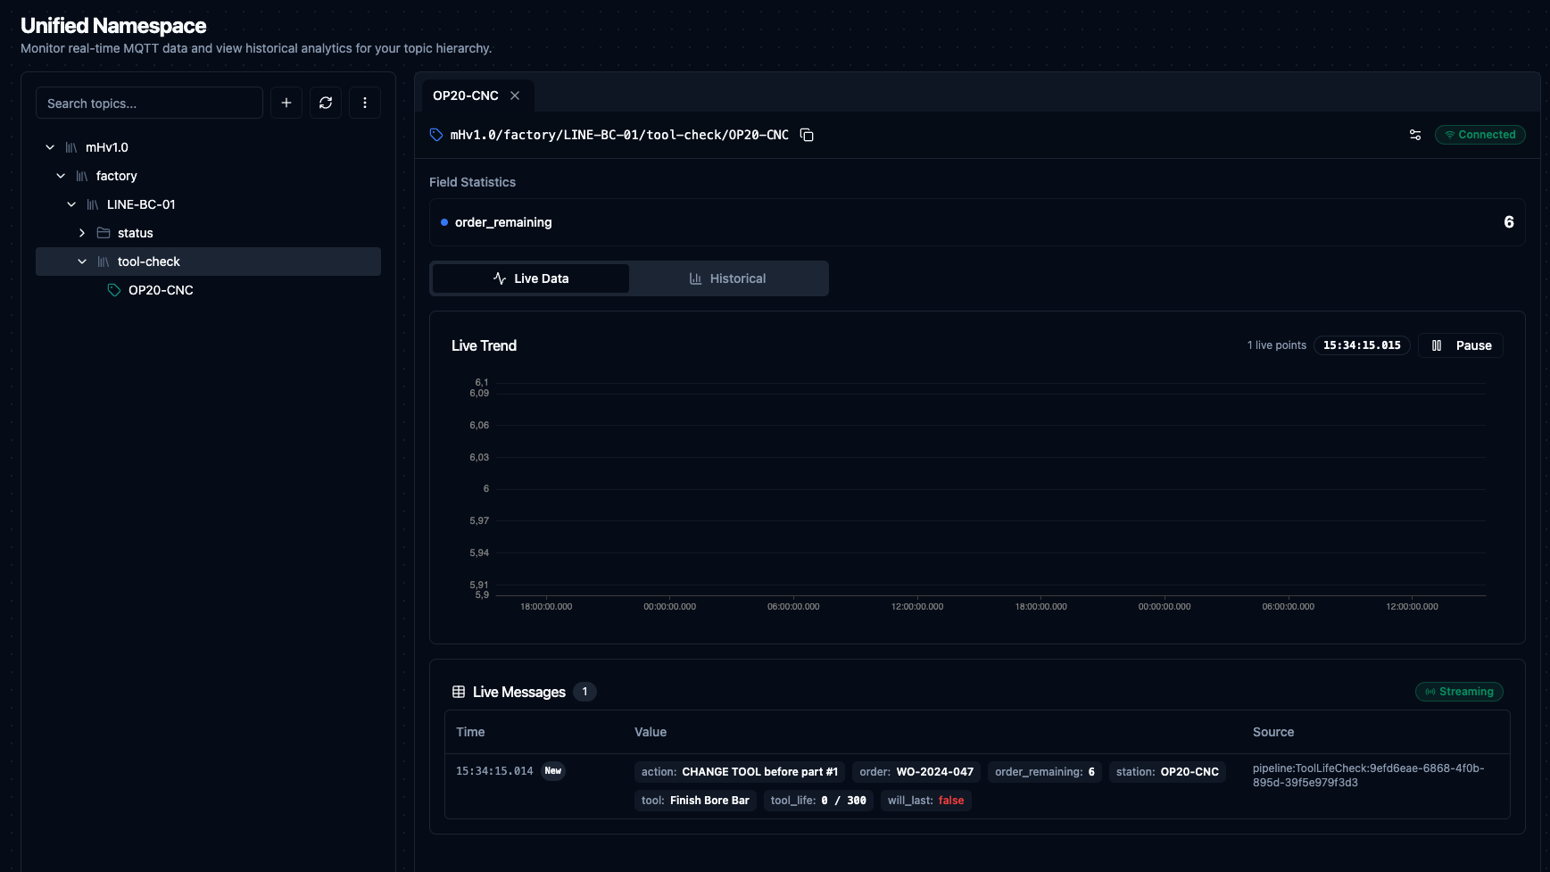Collapse the factory tree node
This screenshot has height=872, width=1550.
61,176
